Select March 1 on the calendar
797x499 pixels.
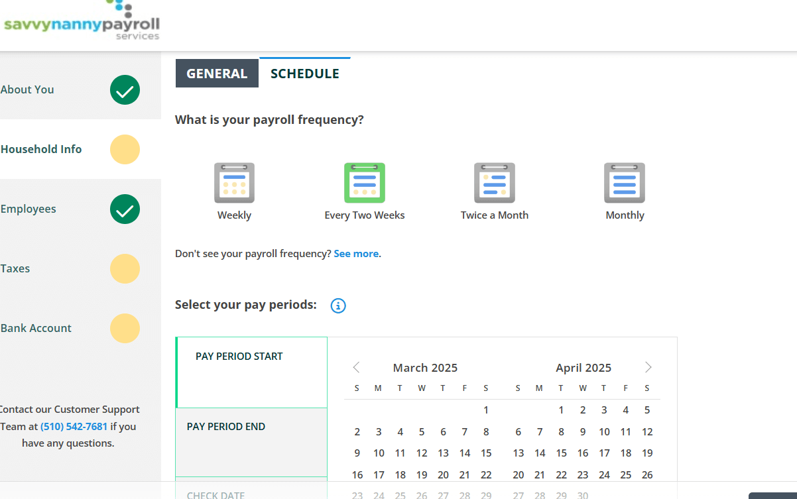click(x=486, y=410)
